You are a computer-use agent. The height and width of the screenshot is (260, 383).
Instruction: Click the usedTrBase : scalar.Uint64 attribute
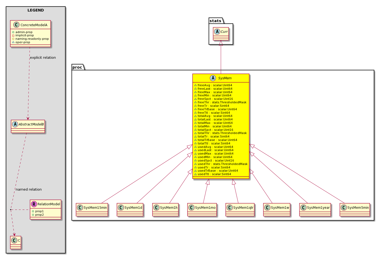point(218,171)
